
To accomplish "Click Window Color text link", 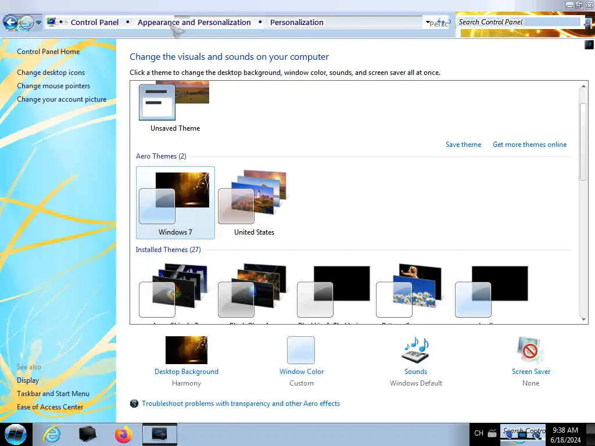I will 302,372.
